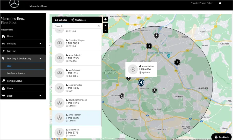Click the search magnifier icon
The image size is (233, 140).
98,26
